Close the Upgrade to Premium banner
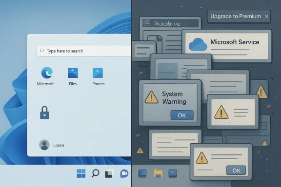 pyautogui.click(x=266, y=16)
